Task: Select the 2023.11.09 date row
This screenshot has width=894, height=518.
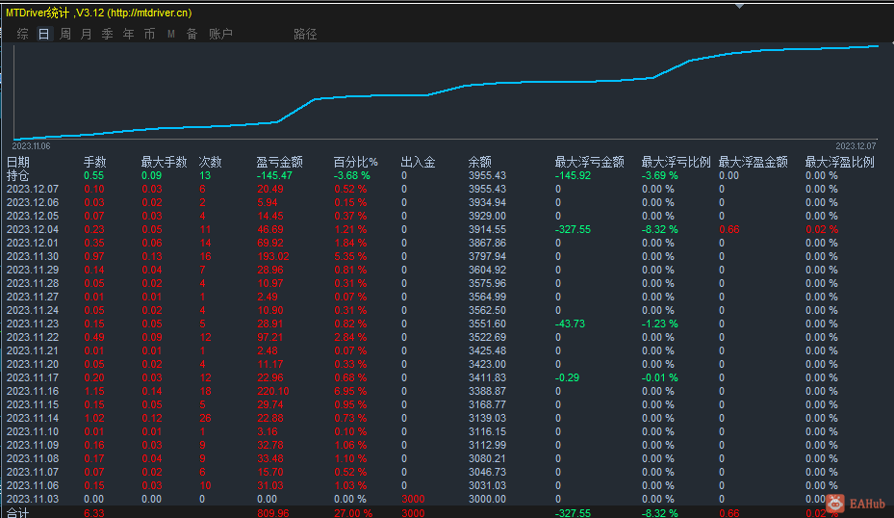Action: [x=33, y=446]
